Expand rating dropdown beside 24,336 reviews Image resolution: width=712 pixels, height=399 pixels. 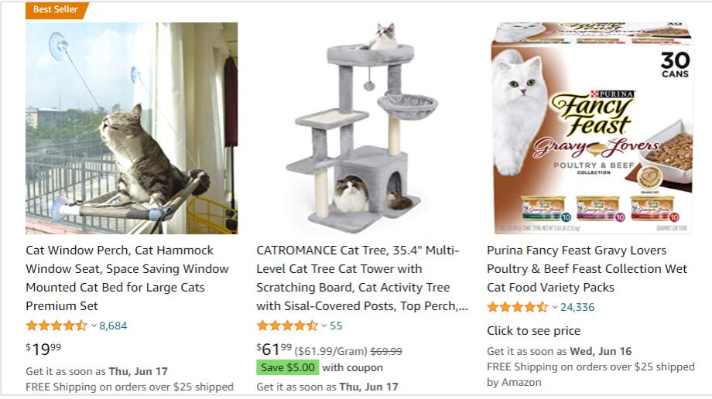555,307
